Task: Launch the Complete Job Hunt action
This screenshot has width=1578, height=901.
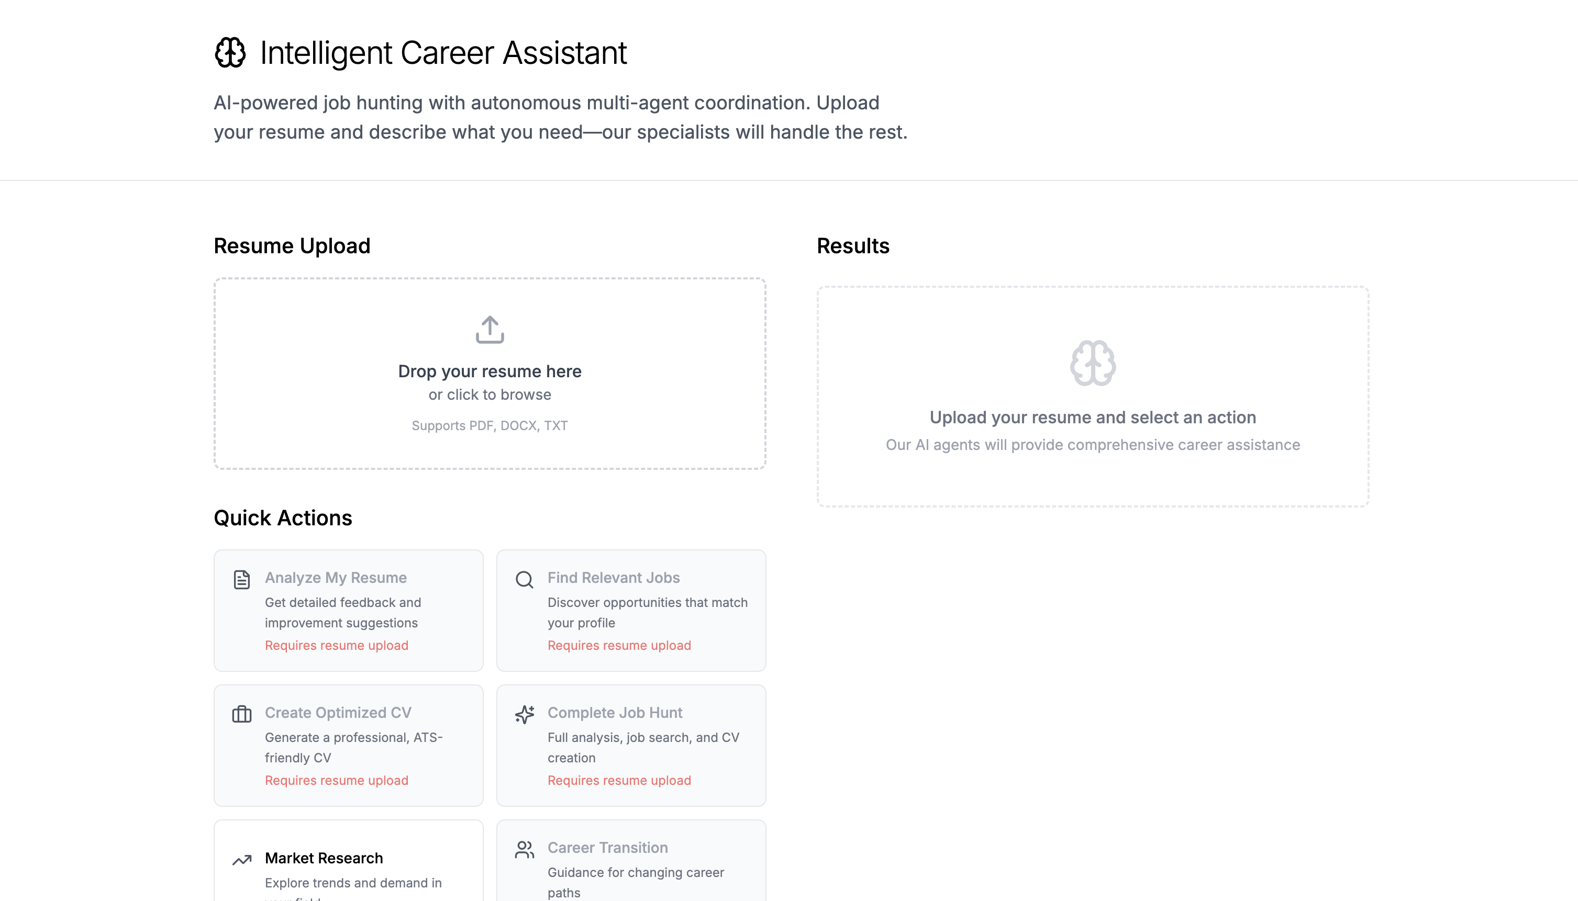Action: pyautogui.click(x=631, y=745)
